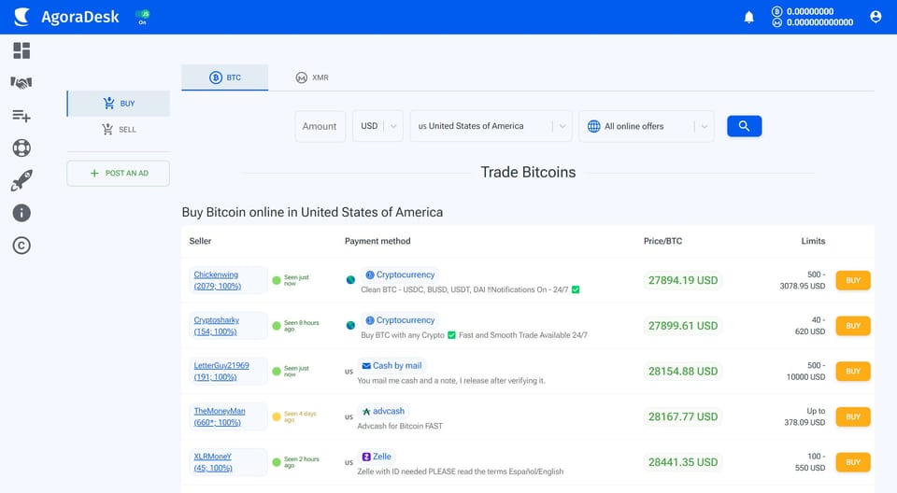Click BUY button for XLRMoneY offer
Viewport: 897px width, 493px height.
[x=853, y=462]
